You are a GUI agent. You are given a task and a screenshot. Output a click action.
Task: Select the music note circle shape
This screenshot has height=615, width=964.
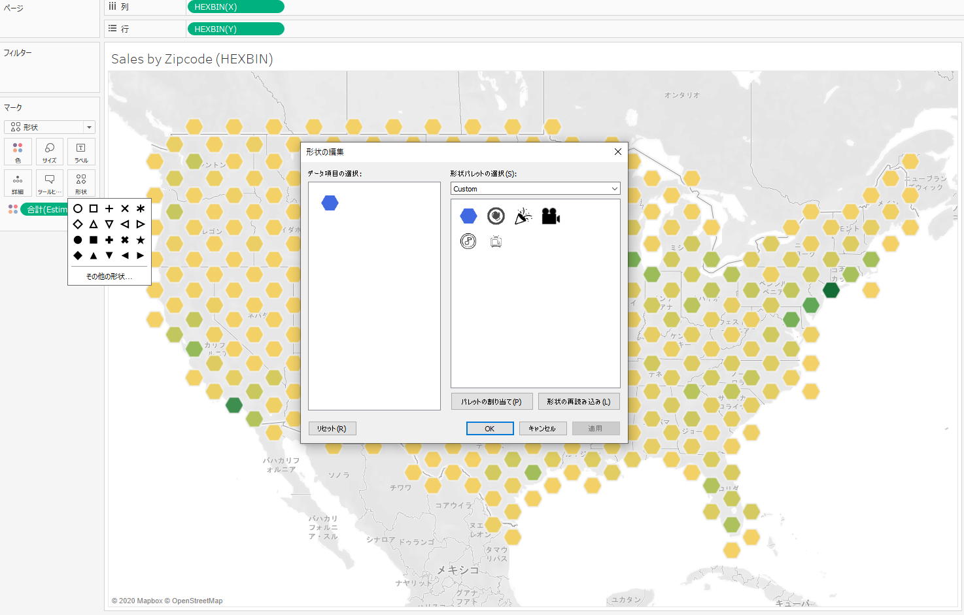click(x=468, y=242)
